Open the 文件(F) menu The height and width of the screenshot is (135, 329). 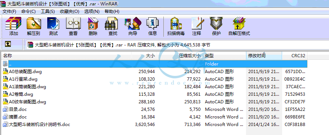(x=9, y=12)
